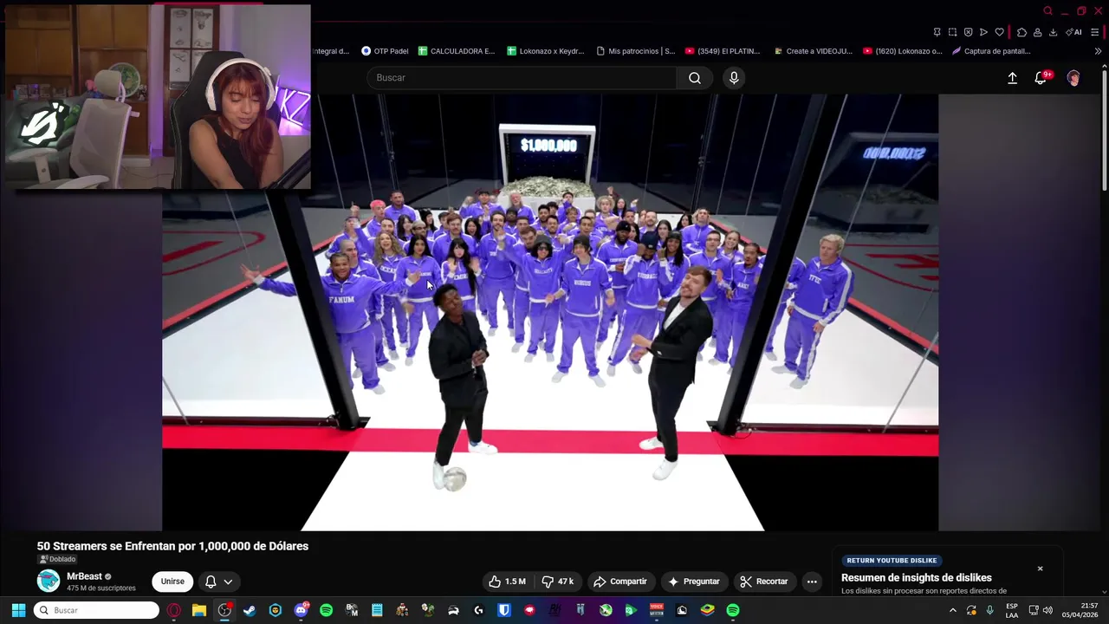The image size is (1109, 624).
Task: Click the Preguntar button
Action: point(693,582)
